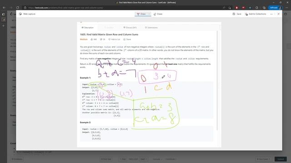
Task: Click Submit in the background LeetCode page
Action: pos(281,159)
